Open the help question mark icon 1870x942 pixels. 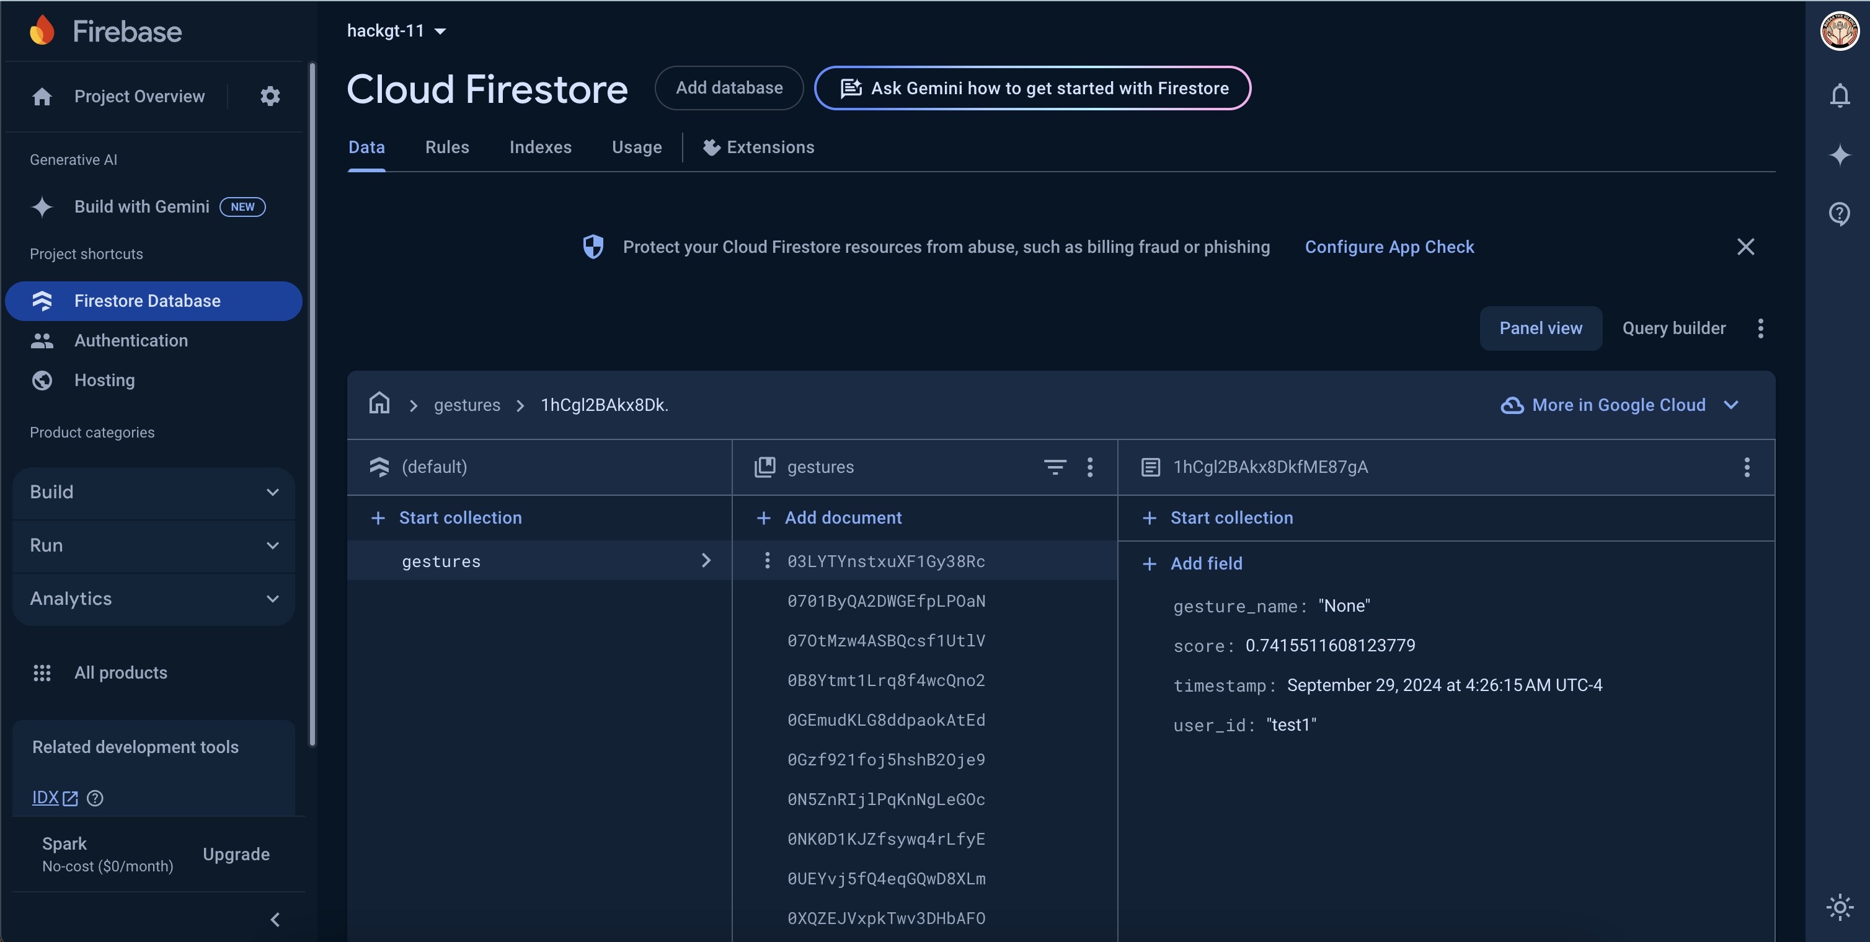[x=1839, y=213]
